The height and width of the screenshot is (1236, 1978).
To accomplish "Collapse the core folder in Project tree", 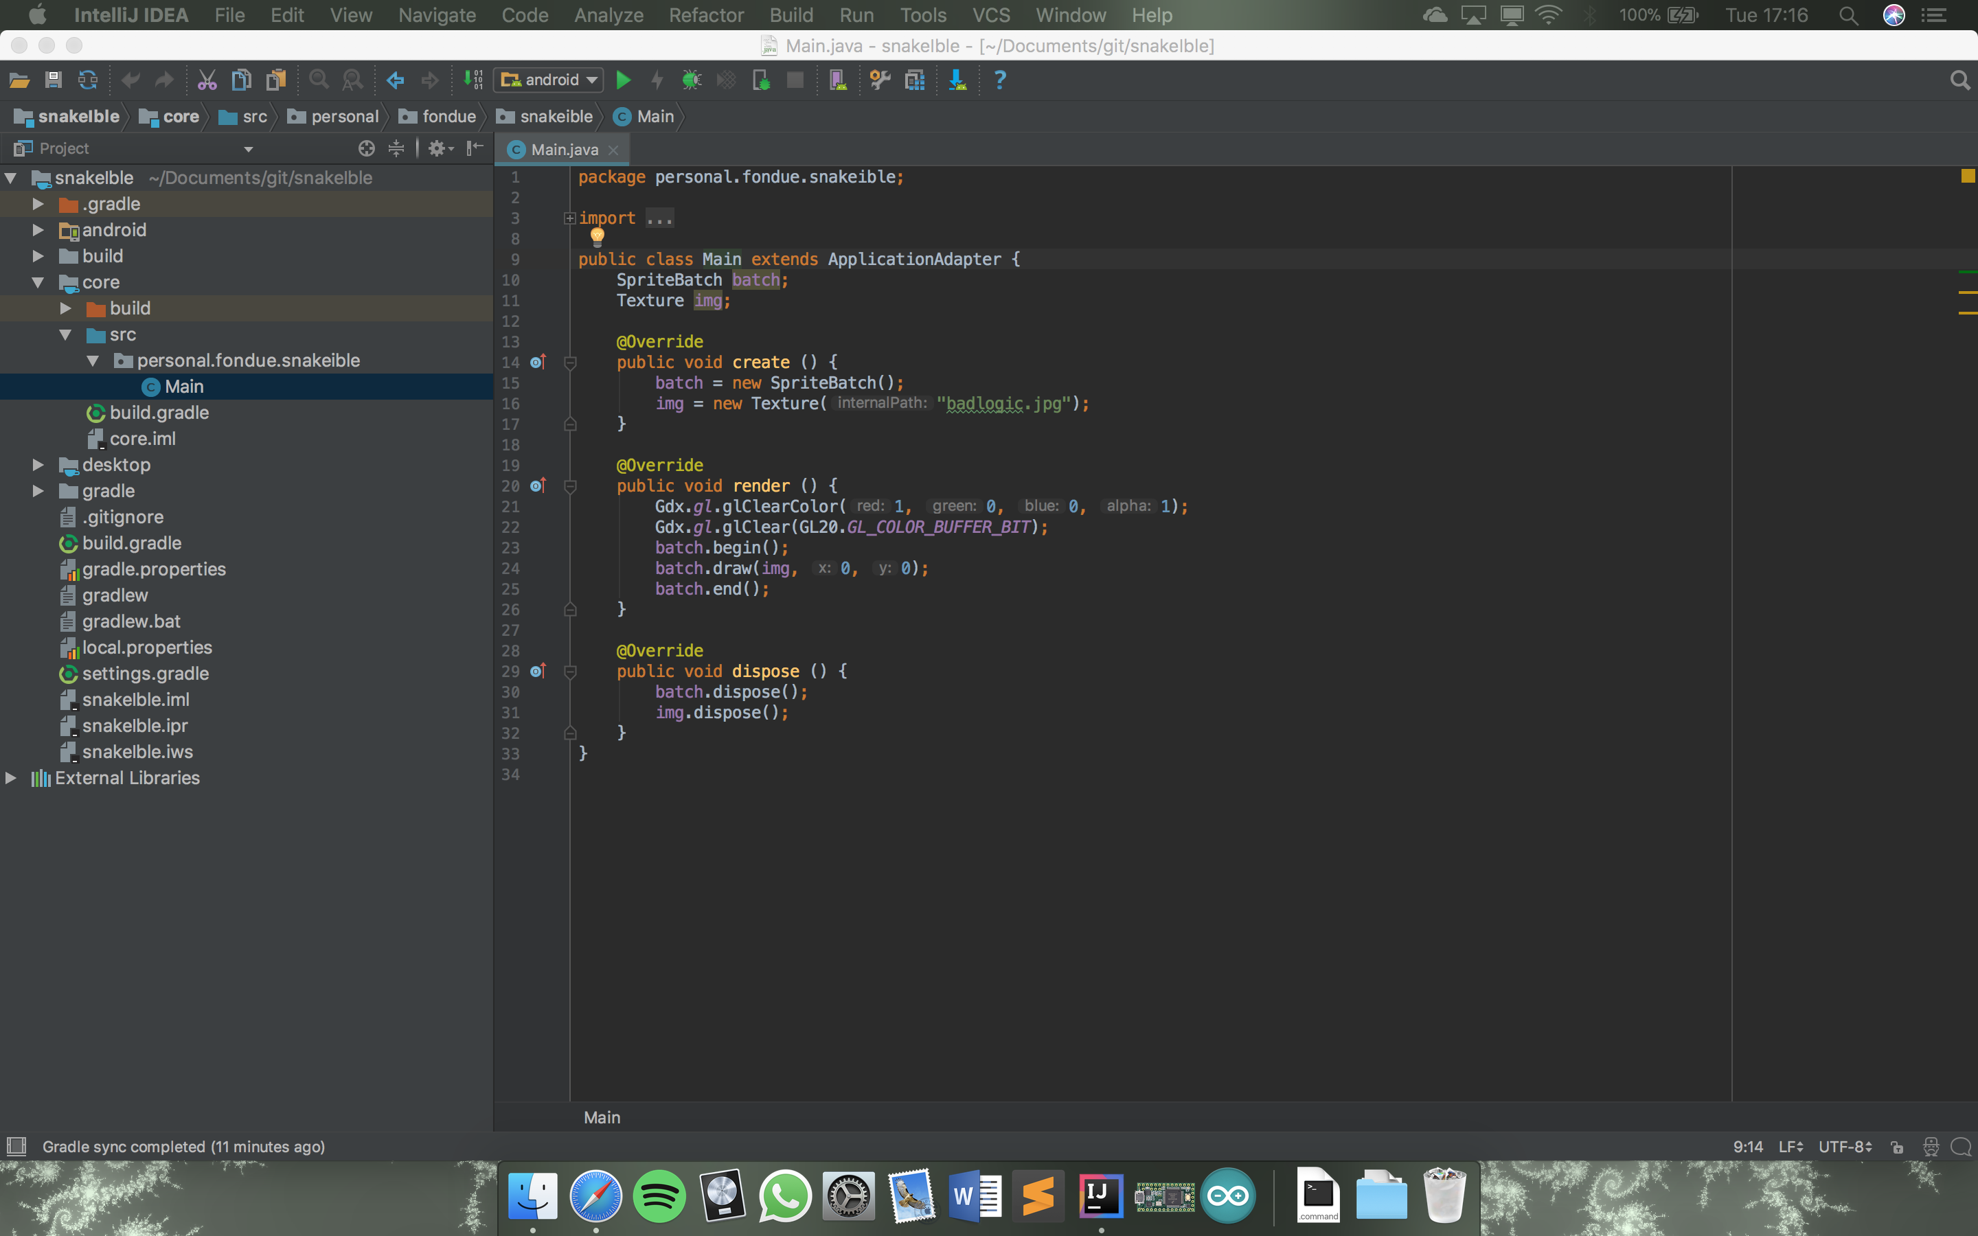I will [38, 282].
